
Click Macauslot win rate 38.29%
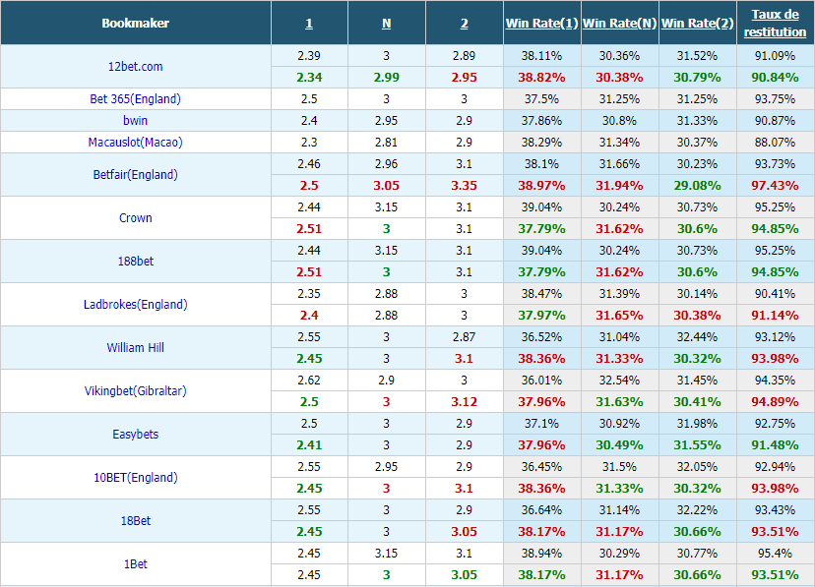[x=541, y=143]
